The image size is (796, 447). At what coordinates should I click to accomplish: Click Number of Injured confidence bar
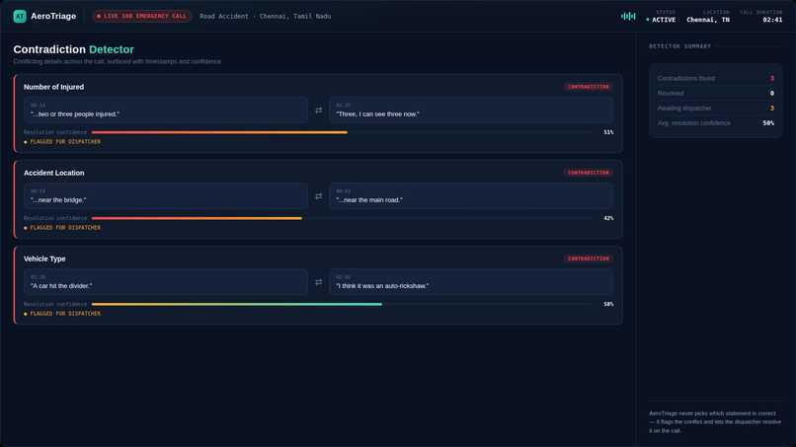pos(342,132)
